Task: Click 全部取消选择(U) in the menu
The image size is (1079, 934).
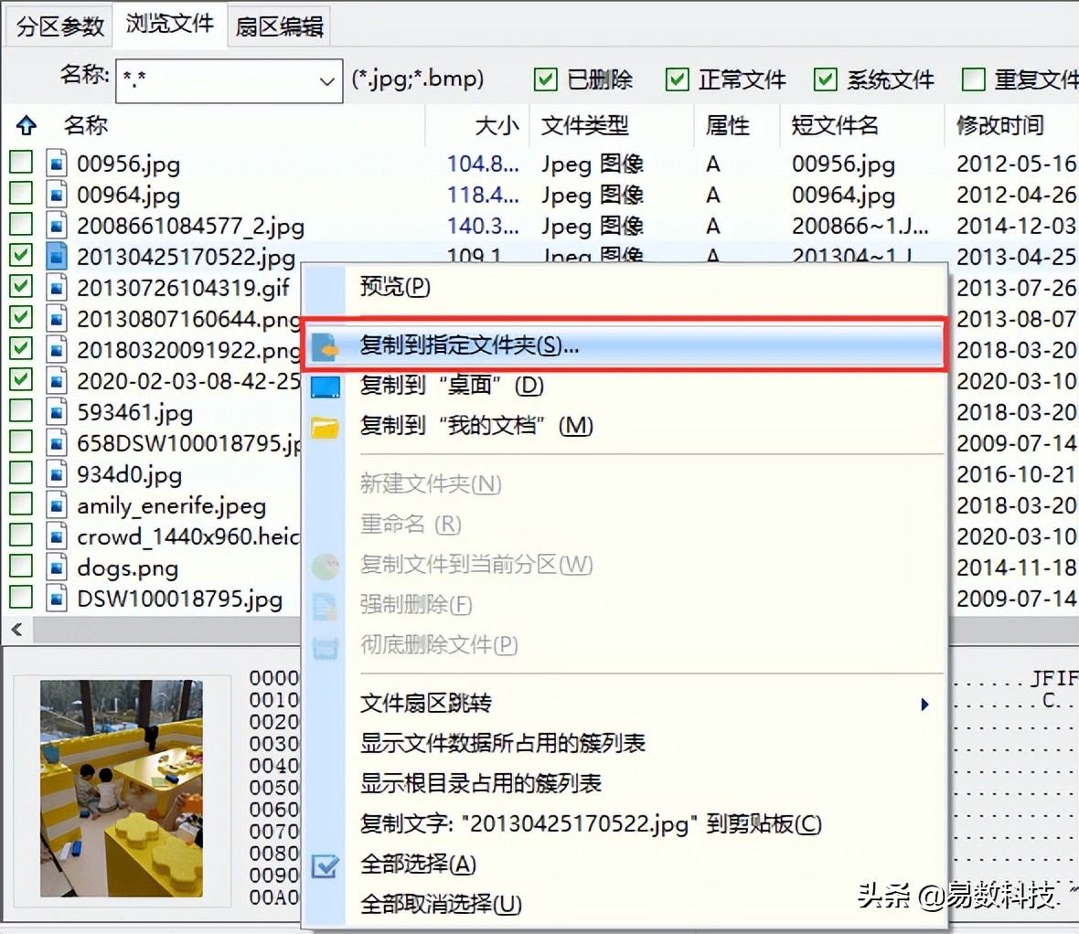Action: coord(441,904)
